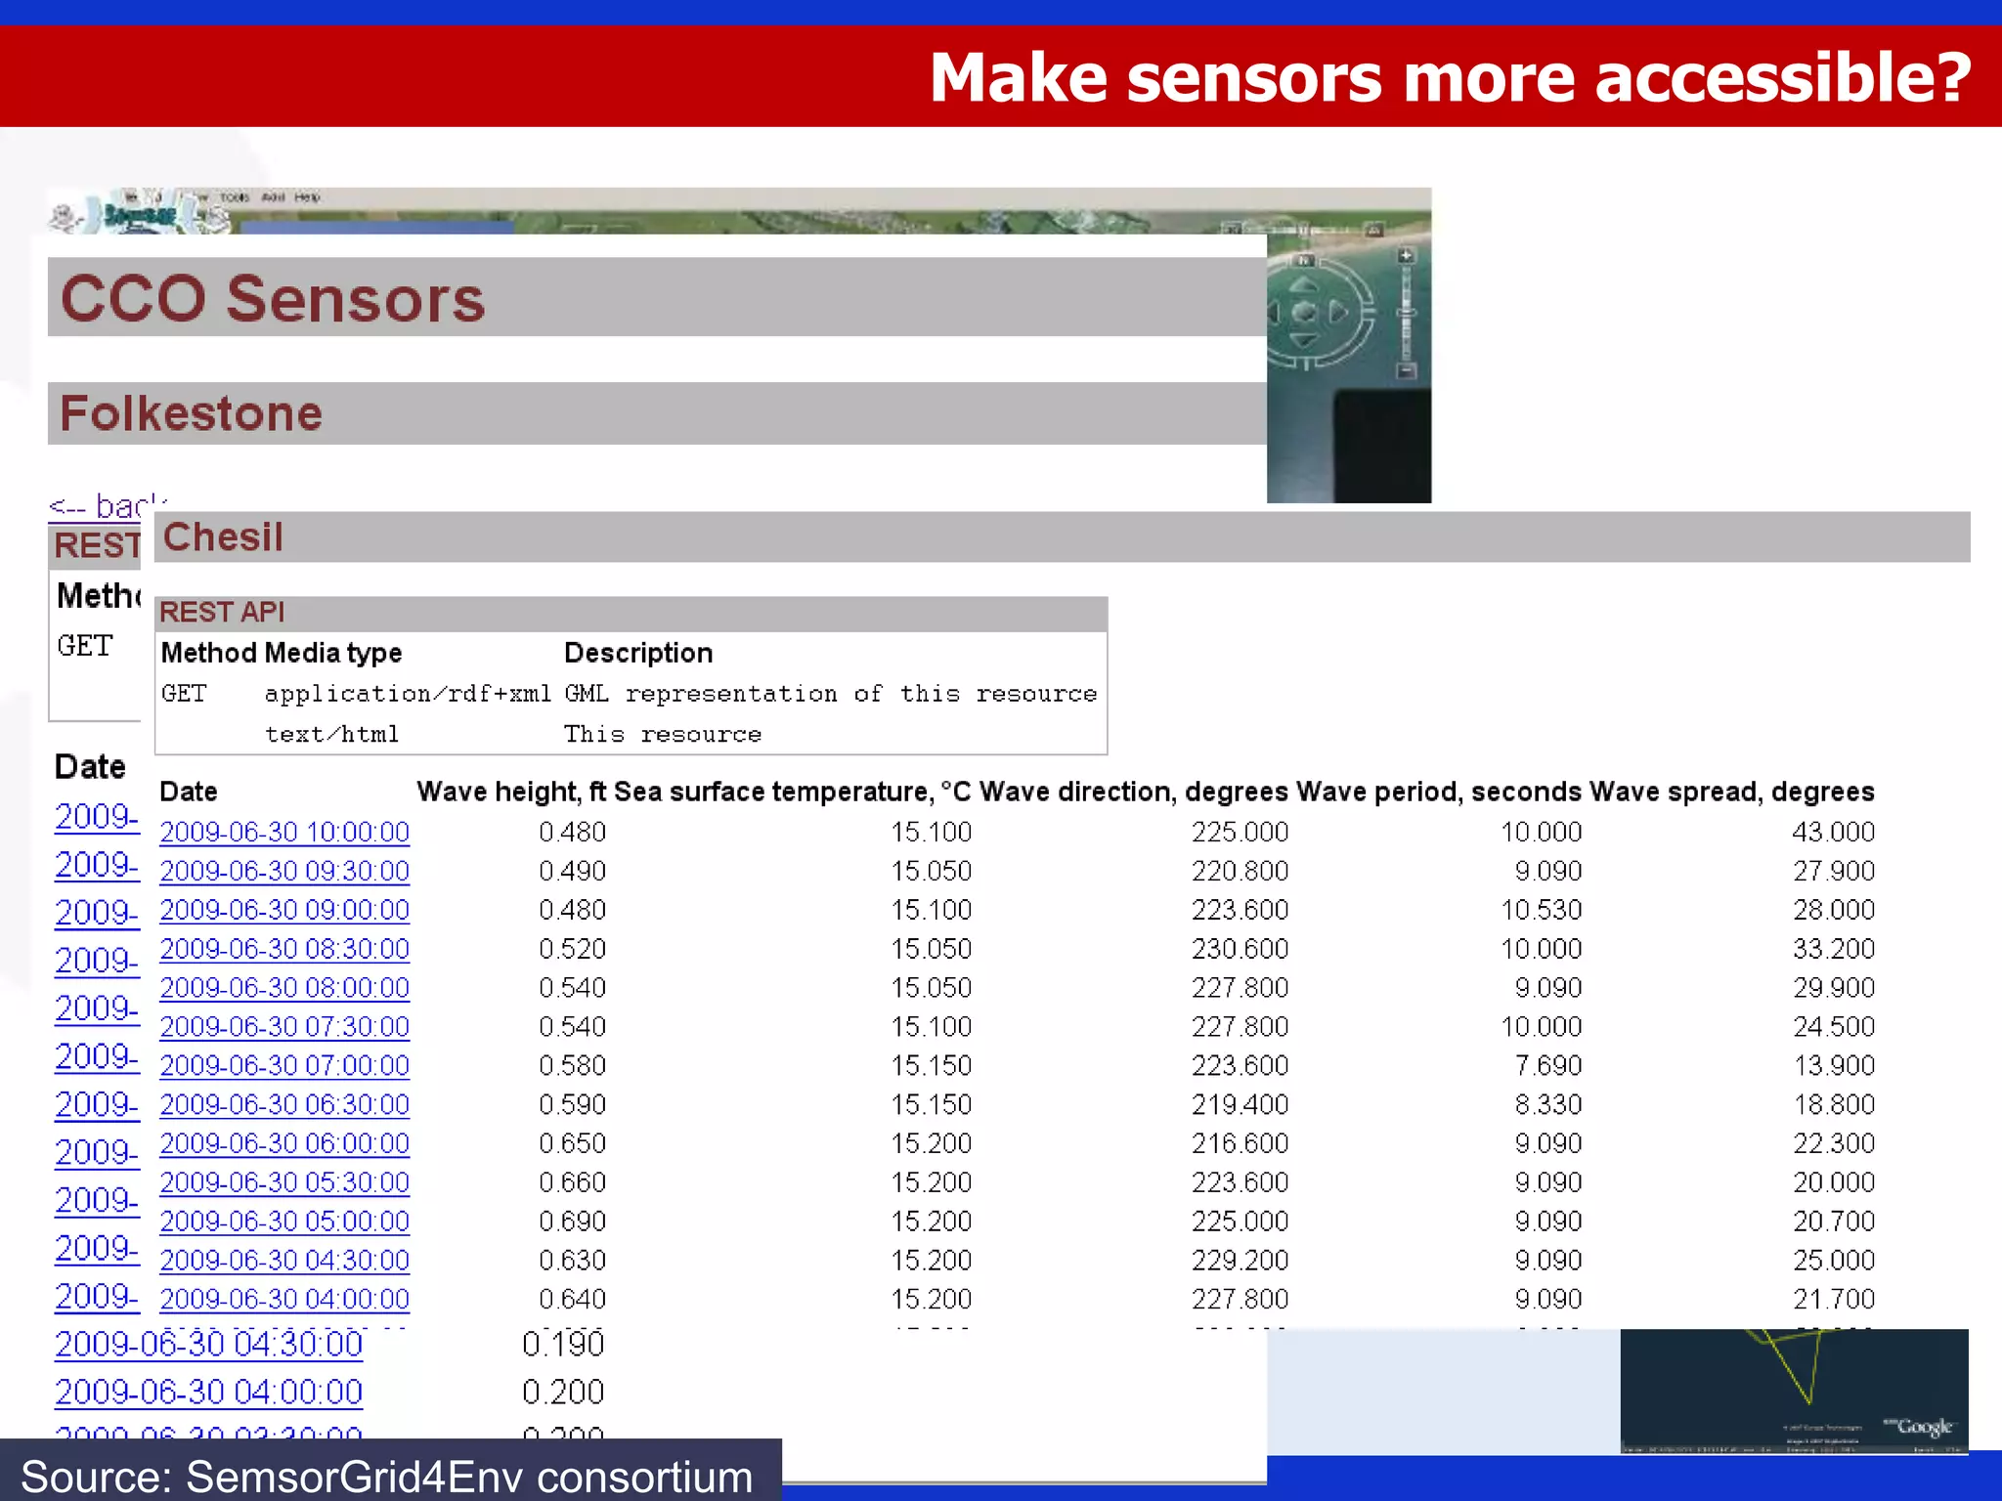Select wave period value 7.690
The height and width of the screenshot is (1501, 2002).
[1548, 1065]
